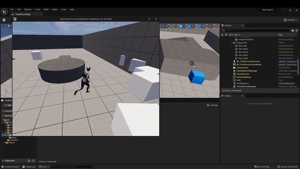
Task: Click the Source Control Off status
Action: [287, 167]
